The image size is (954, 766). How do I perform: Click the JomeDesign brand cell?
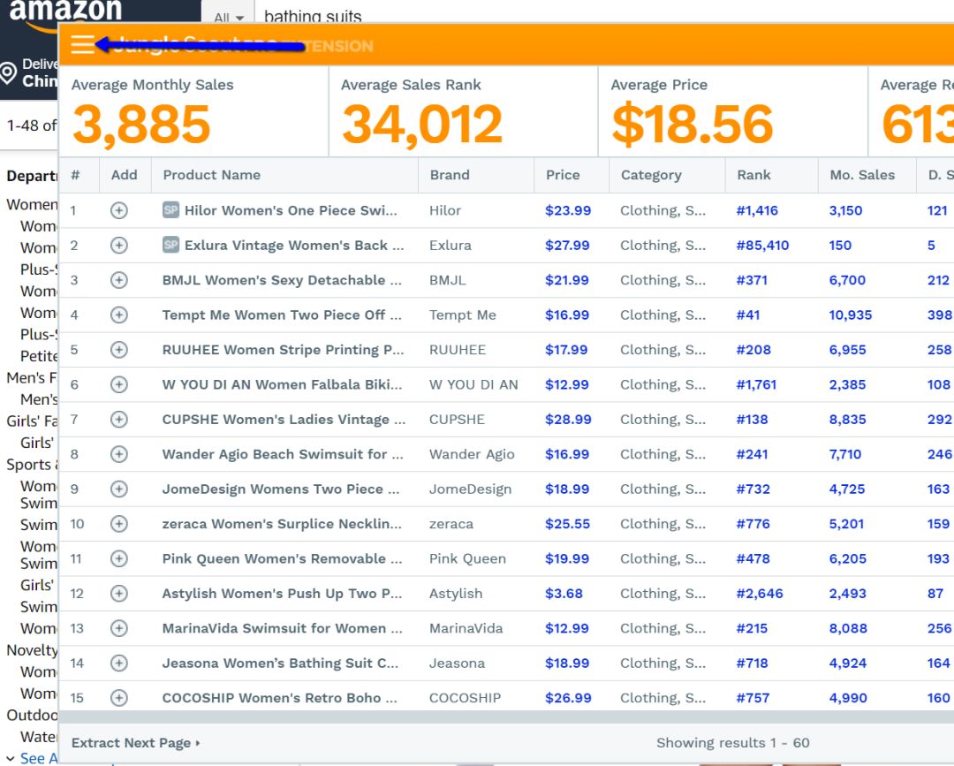(x=470, y=489)
